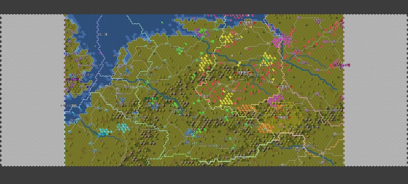This screenshot has width=408, height=184.
Task: Click the orange unit cluster left of the highlighted yellow region
Action: (x=246, y=109)
